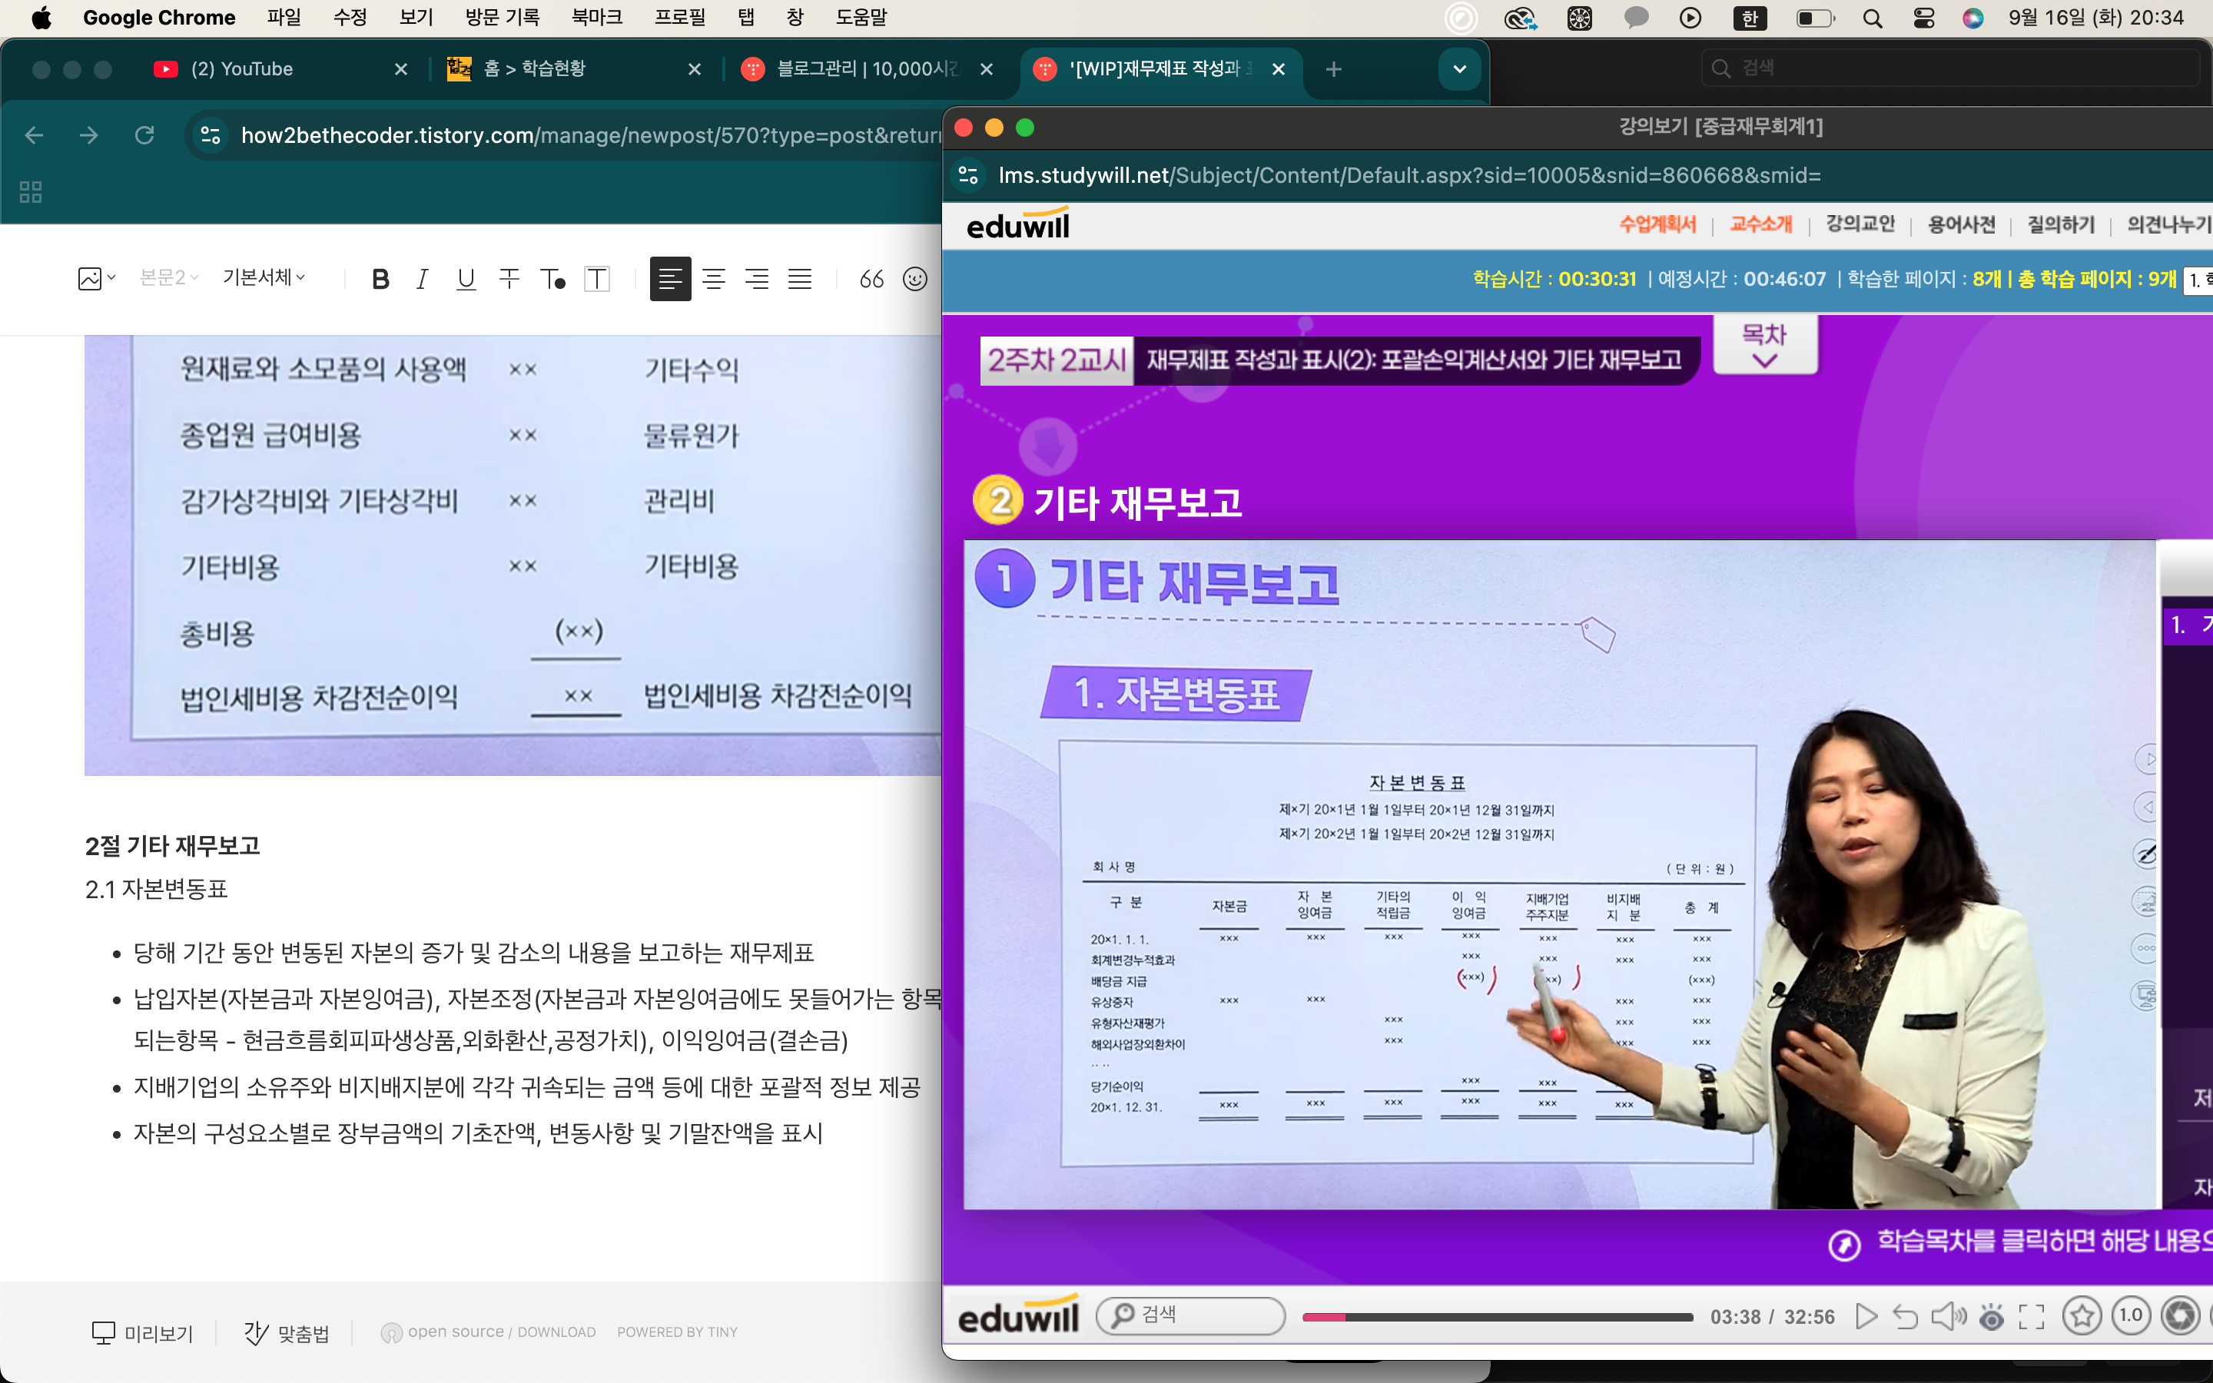Insert an emoji with smiley icon
The height and width of the screenshot is (1383, 2213).
coord(914,279)
